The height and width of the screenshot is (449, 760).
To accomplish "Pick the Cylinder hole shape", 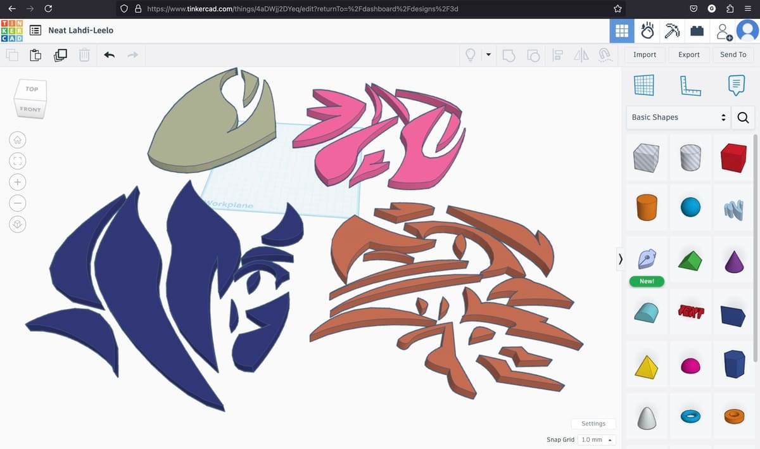I will pyautogui.click(x=691, y=158).
